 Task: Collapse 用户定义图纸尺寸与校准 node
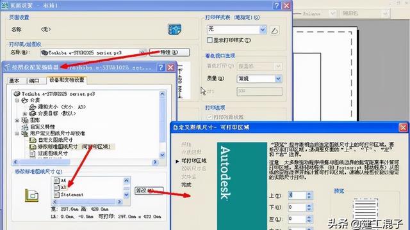pyautogui.click(x=17, y=134)
